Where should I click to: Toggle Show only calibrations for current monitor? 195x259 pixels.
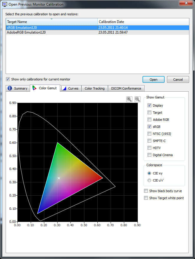[8, 79]
